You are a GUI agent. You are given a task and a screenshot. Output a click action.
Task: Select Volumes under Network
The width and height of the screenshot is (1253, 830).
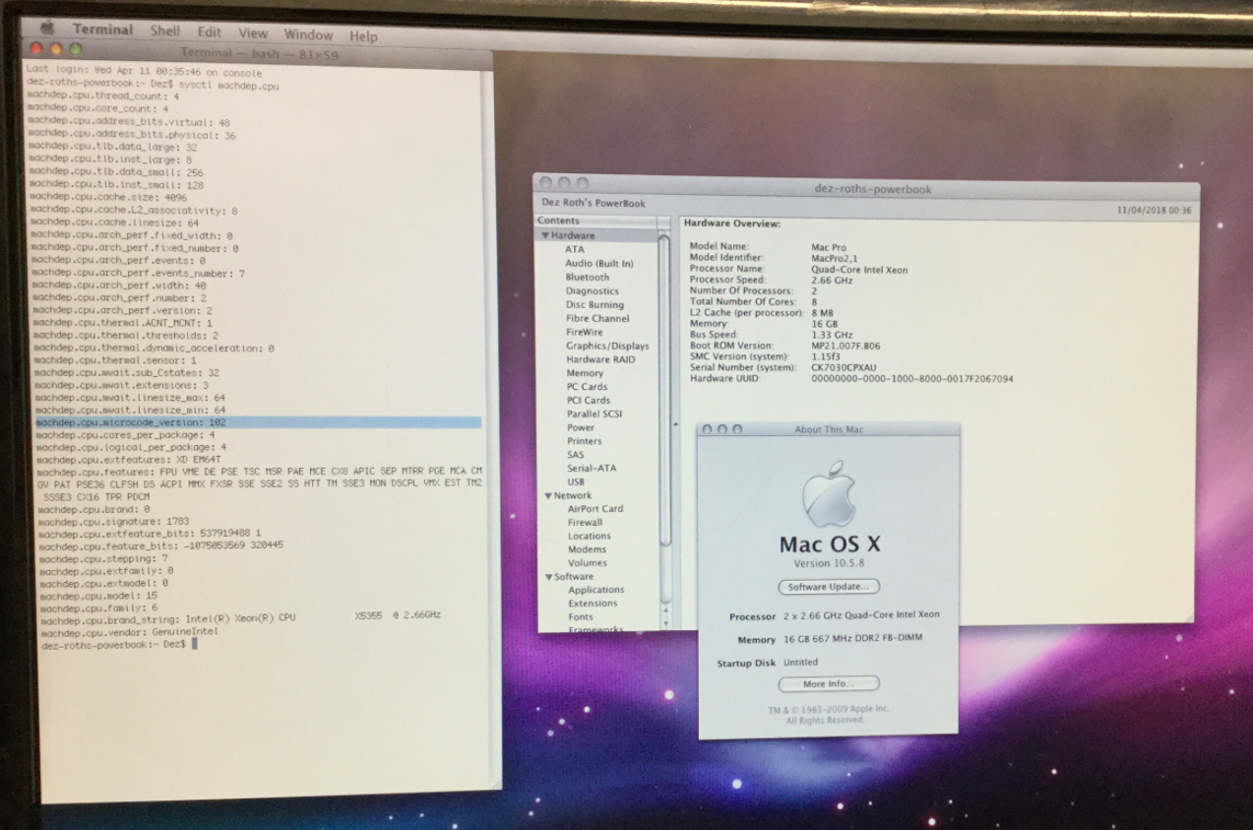[588, 563]
